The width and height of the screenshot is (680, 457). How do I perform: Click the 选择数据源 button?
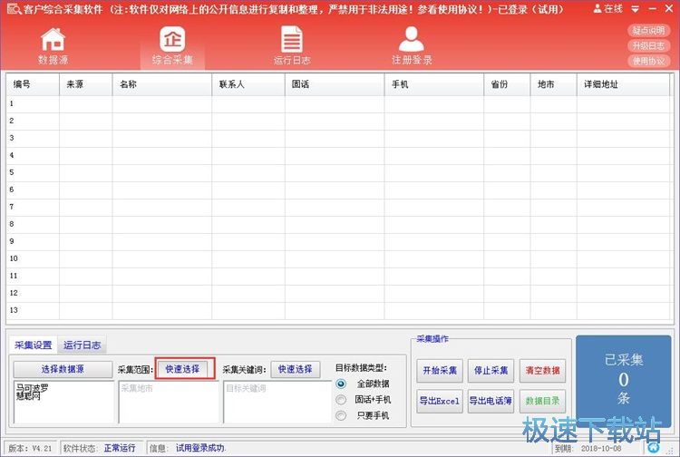(63, 369)
